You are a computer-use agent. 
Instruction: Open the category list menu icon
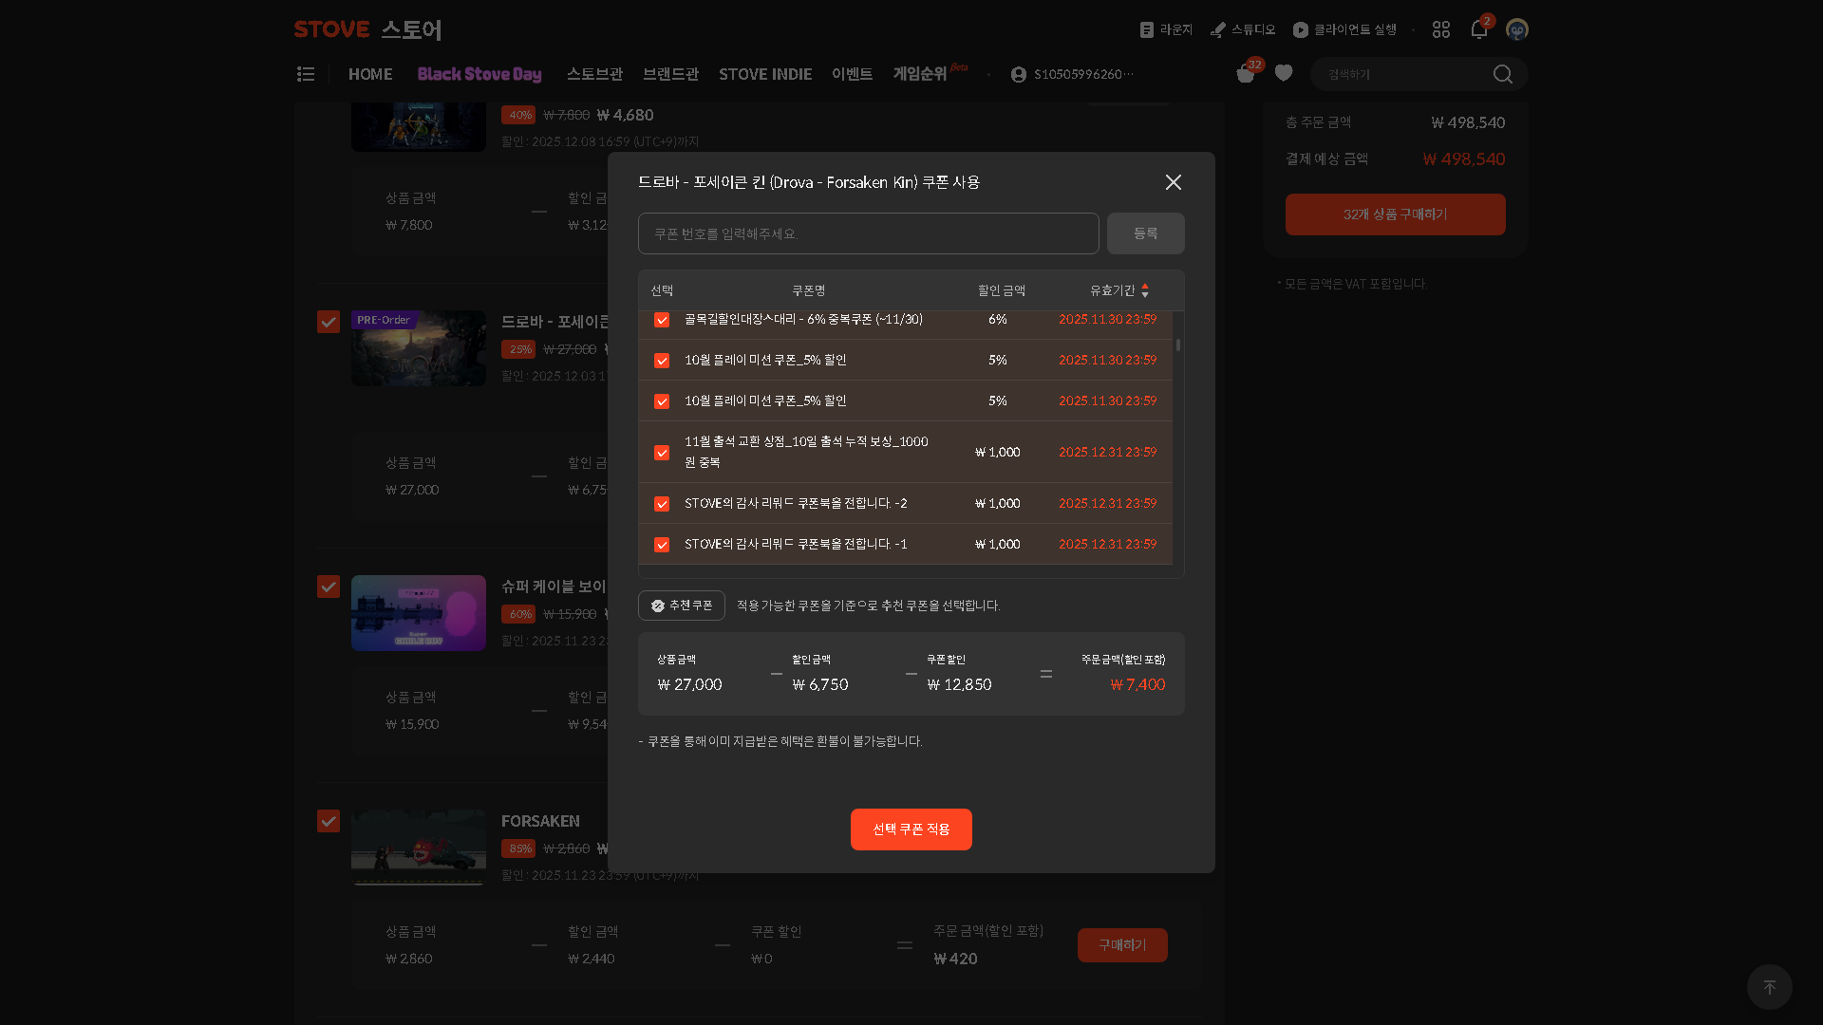306,74
